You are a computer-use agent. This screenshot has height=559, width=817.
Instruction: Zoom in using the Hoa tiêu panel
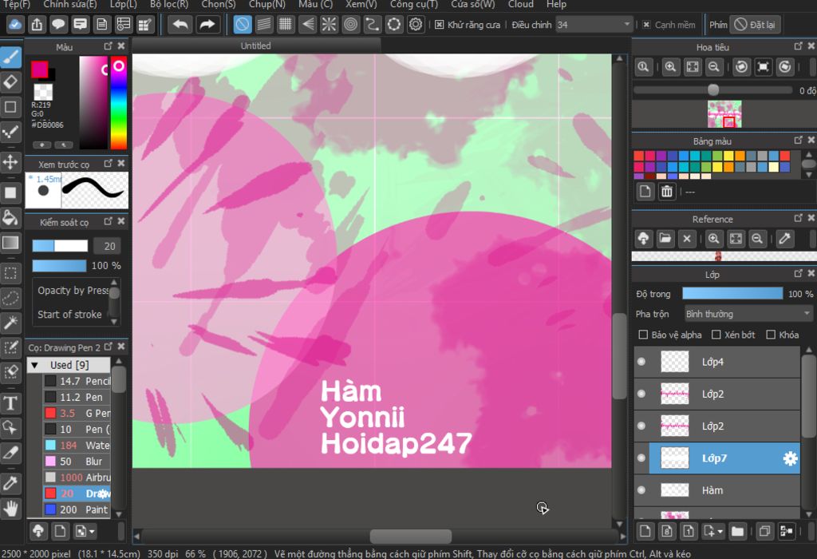pos(670,67)
